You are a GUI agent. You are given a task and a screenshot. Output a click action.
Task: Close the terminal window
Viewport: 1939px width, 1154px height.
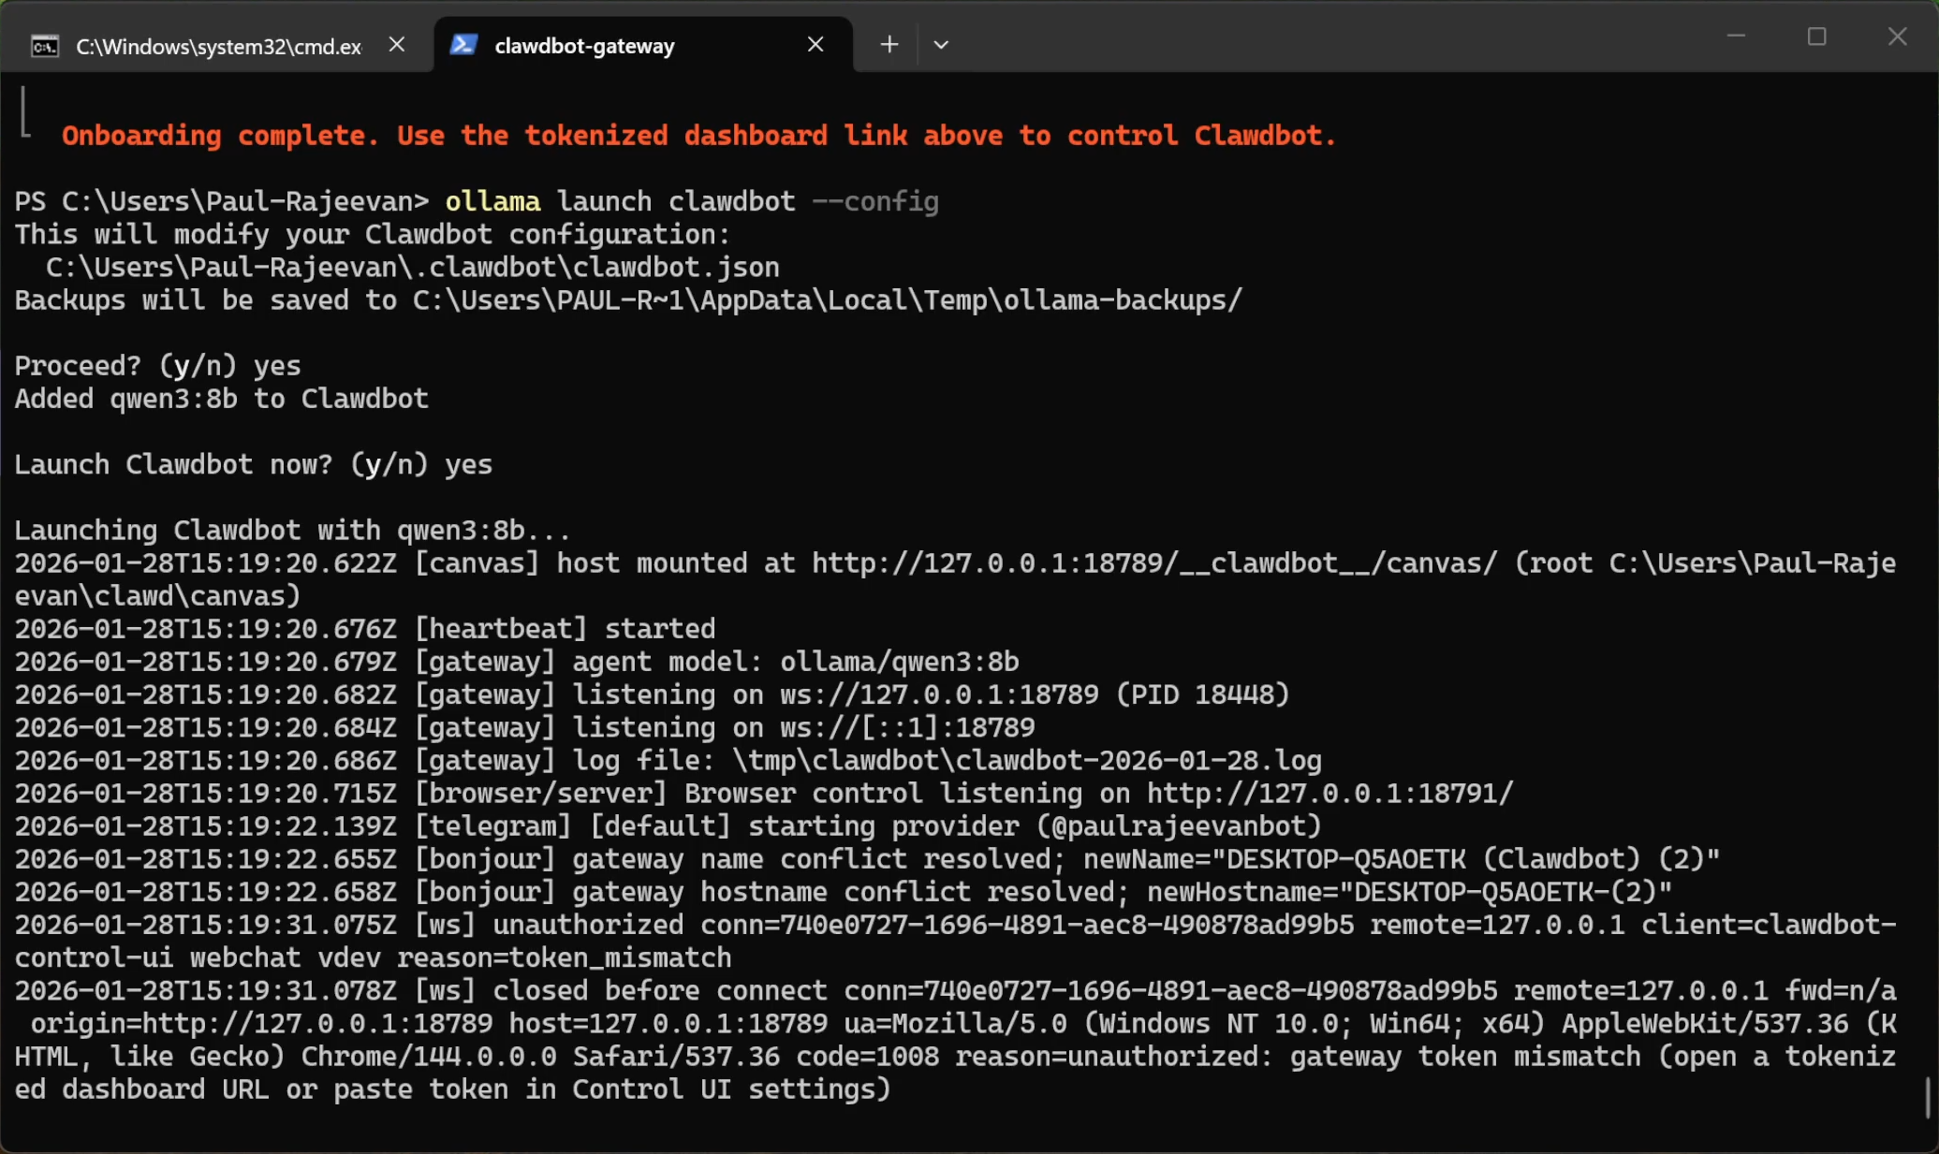(x=1897, y=37)
